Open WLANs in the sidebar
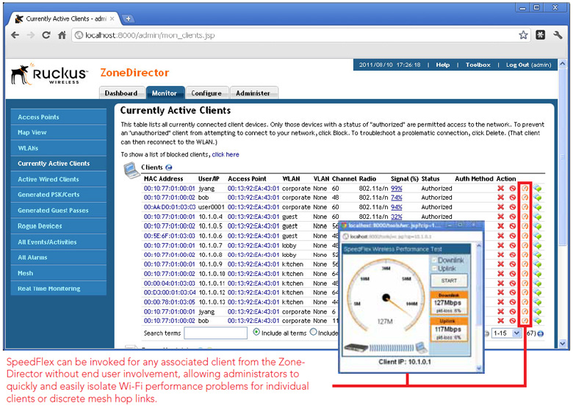The width and height of the screenshot is (573, 406). coord(59,148)
